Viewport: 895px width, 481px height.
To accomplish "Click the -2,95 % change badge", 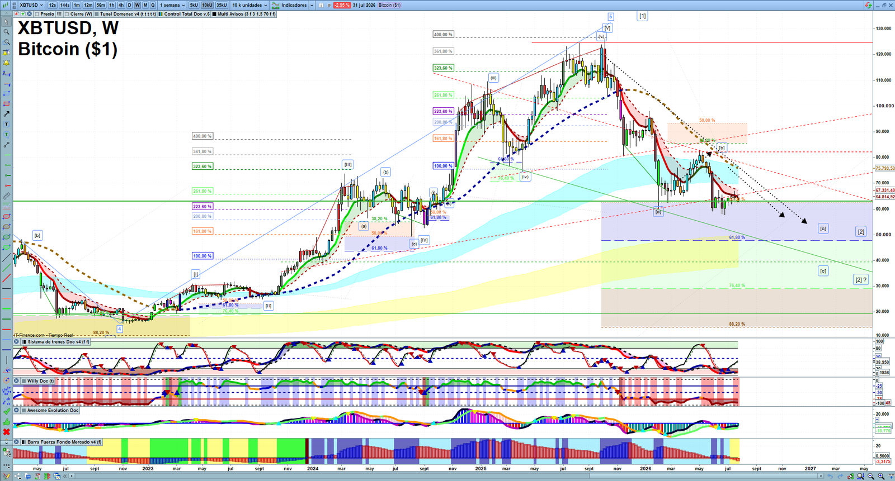I will pyautogui.click(x=342, y=5).
